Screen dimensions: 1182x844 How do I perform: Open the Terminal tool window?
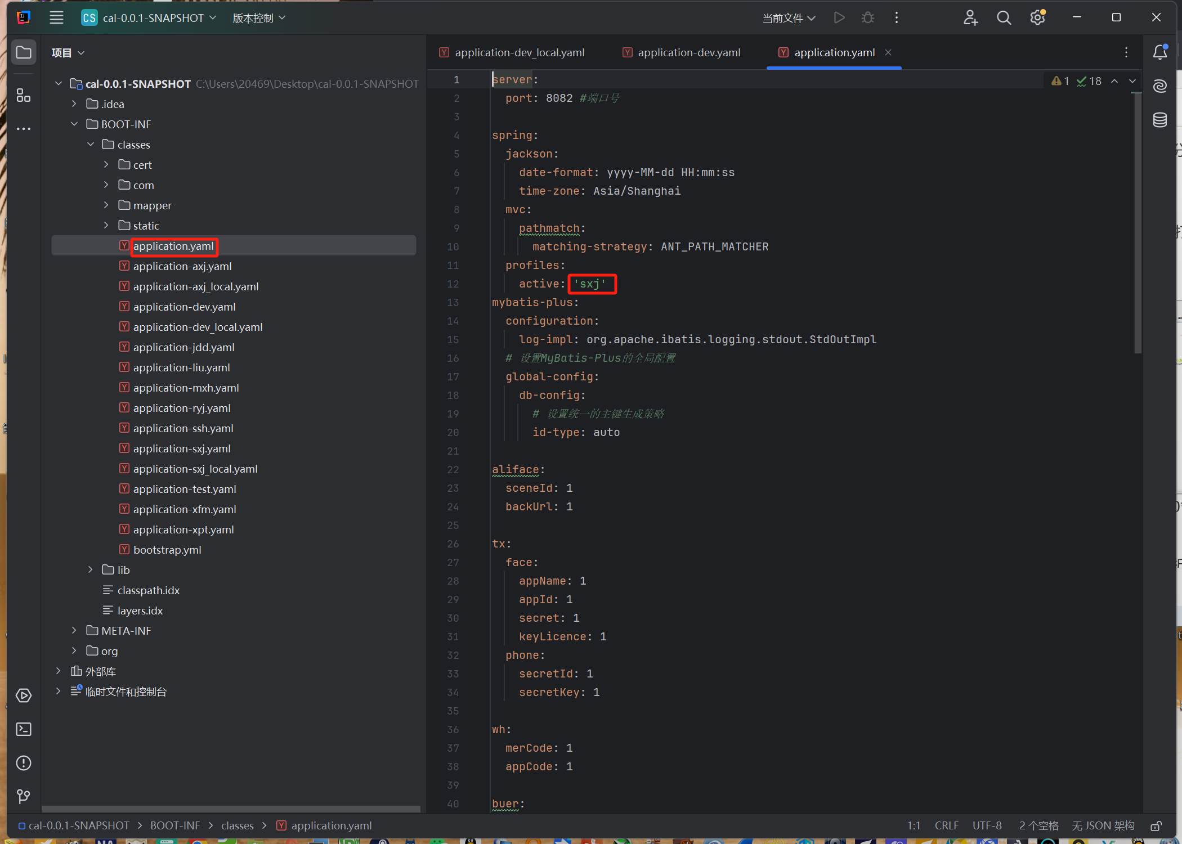(x=24, y=729)
